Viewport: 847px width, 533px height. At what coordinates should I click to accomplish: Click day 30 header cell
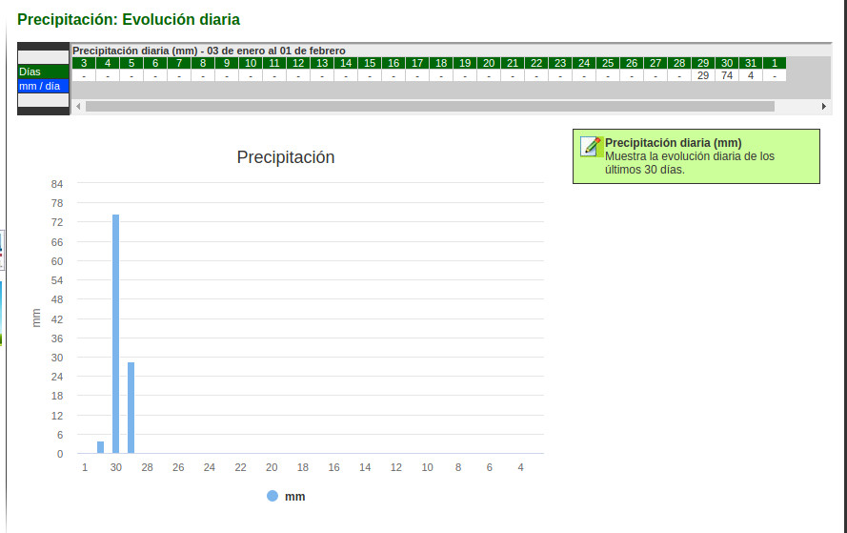[x=727, y=63]
